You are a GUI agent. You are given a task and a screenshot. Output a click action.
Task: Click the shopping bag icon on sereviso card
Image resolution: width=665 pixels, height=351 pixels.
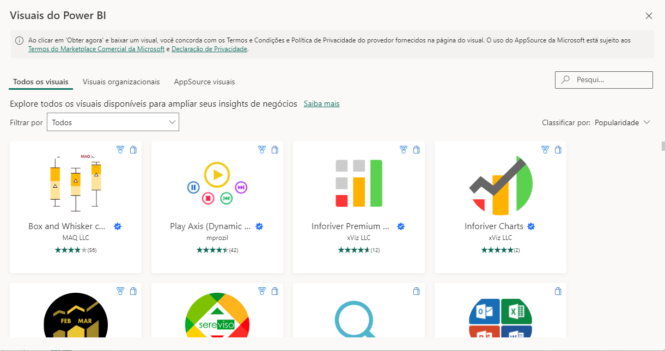tap(275, 291)
